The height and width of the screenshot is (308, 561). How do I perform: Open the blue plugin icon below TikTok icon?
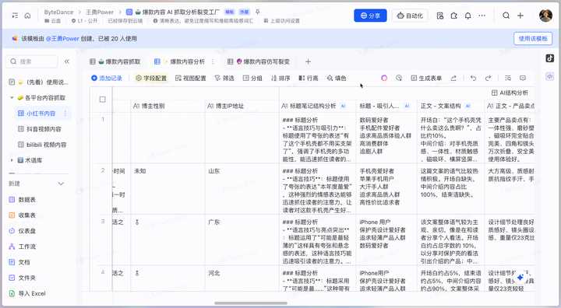pos(550,76)
